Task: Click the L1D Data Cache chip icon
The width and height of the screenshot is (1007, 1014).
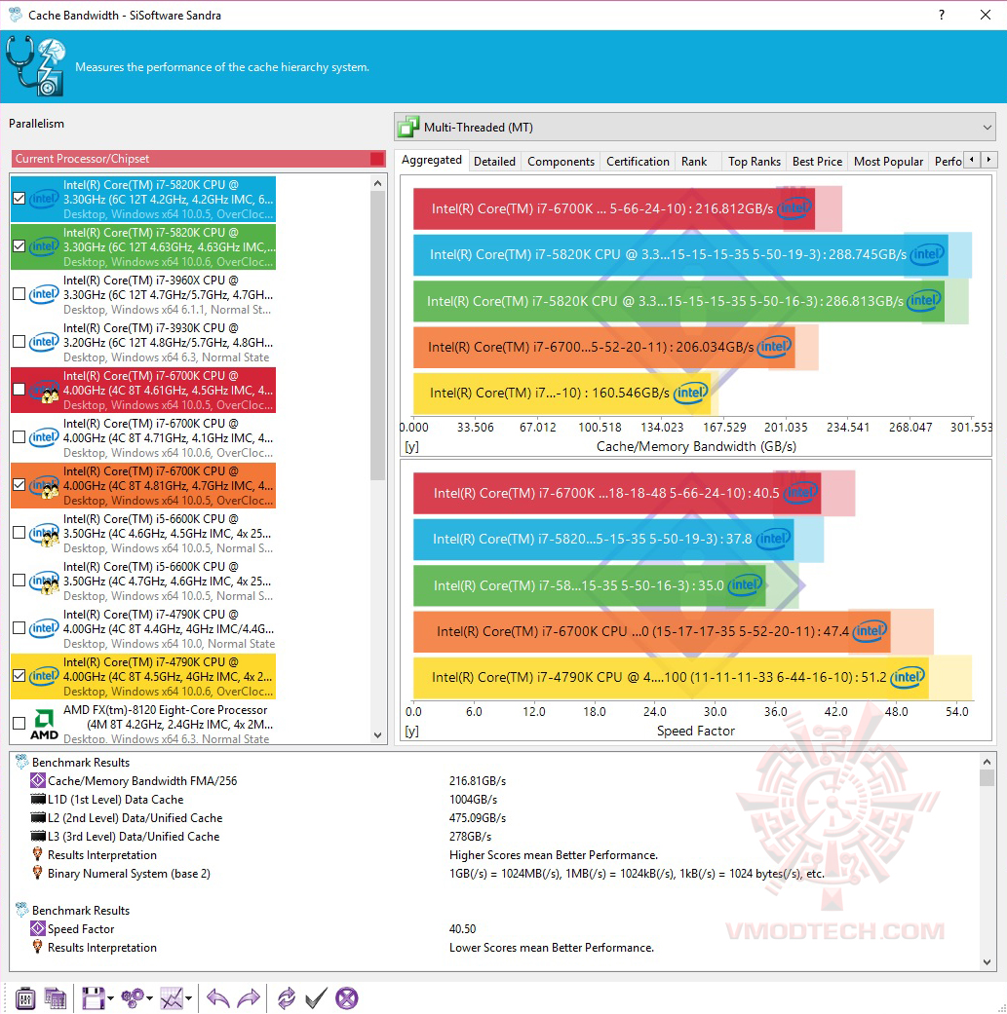Action: coord(38,800)
